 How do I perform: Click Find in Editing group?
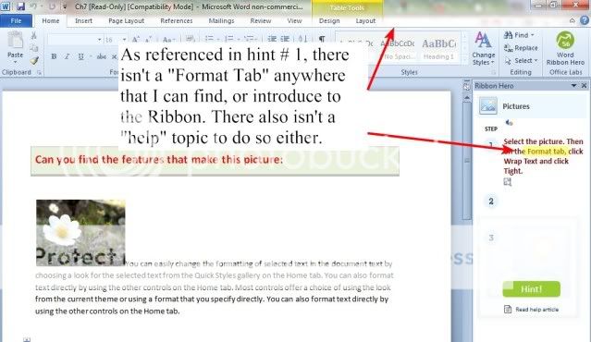[x=520, y=35]
